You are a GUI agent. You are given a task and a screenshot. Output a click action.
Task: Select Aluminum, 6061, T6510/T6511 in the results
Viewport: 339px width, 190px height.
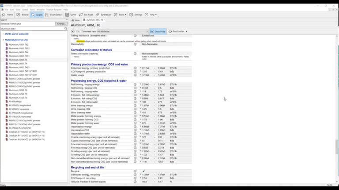tap(23, 75)
